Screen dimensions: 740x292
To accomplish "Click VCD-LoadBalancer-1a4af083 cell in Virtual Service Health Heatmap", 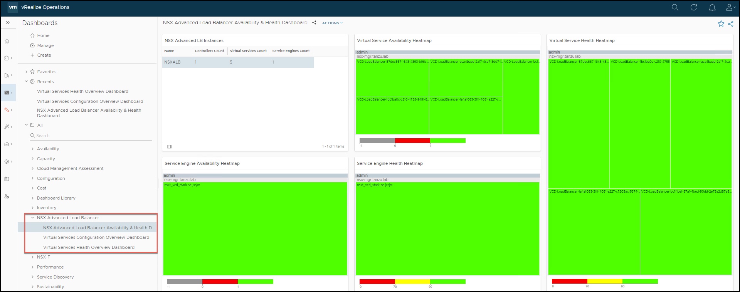I will (594, 232).
